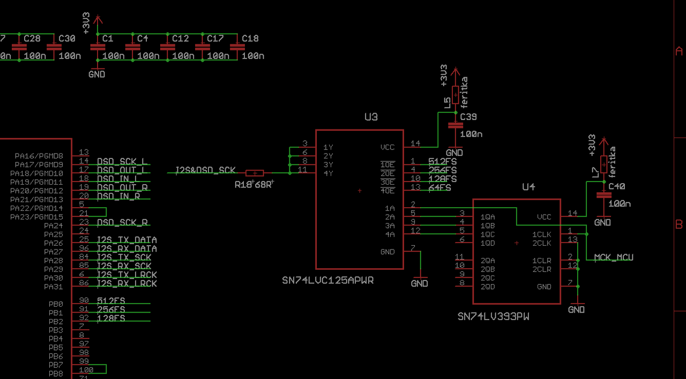Click the 64FS net label
This screenshot has height=379, width=686.
pos(439,188)
